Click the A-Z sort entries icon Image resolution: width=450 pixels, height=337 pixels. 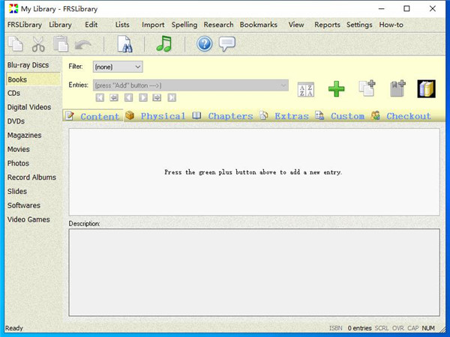tap(306, 89)
